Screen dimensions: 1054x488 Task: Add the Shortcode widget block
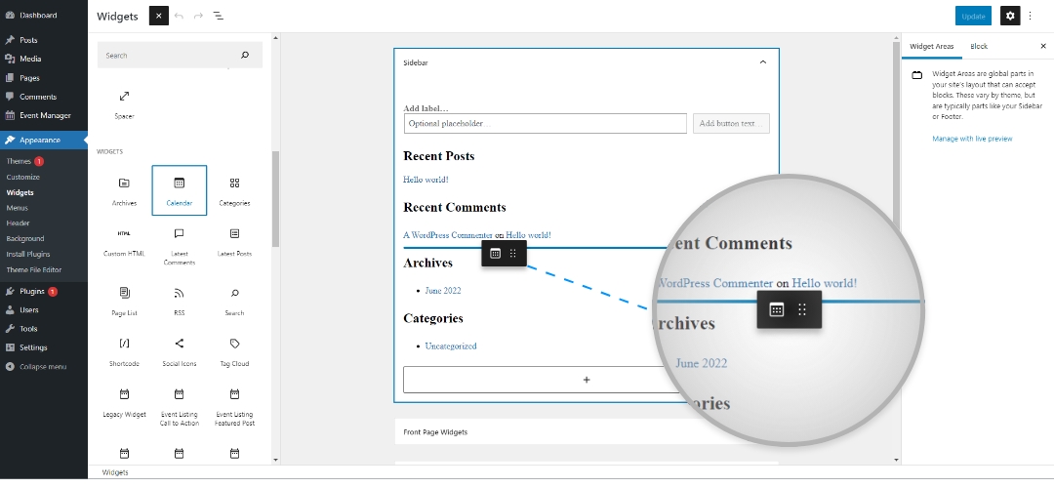point(124,349)
